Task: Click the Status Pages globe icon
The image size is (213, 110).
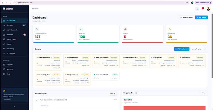Action: click(x=4, y=39)
